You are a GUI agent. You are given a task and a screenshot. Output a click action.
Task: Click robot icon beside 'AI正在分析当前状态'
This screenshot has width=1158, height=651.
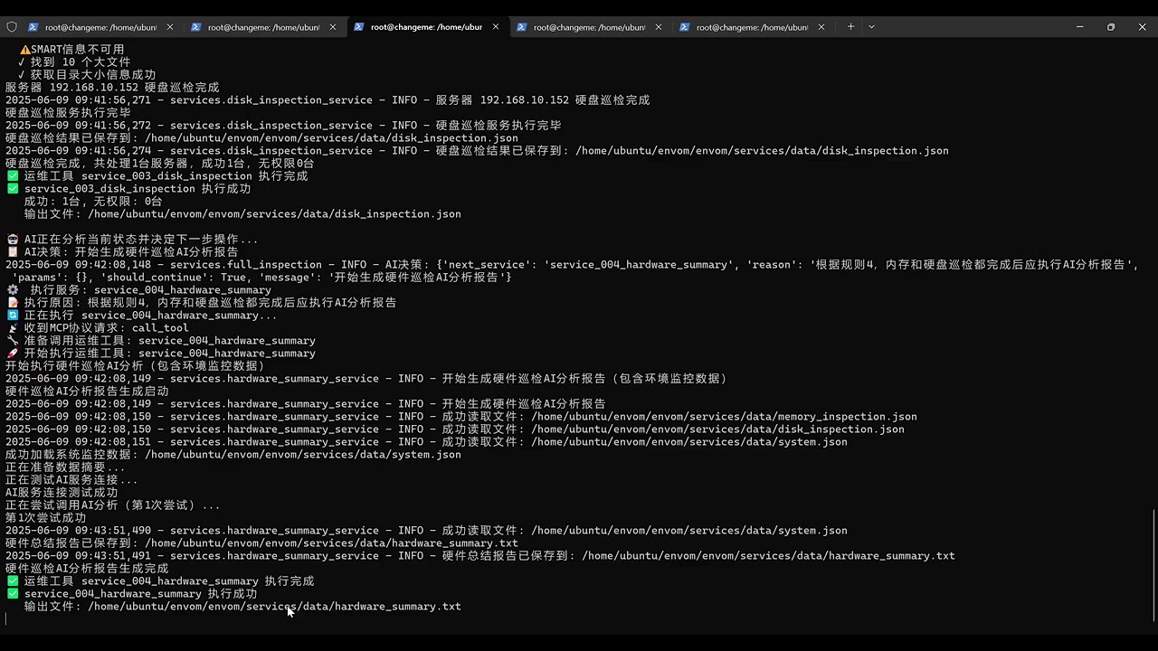click(13, 240)
